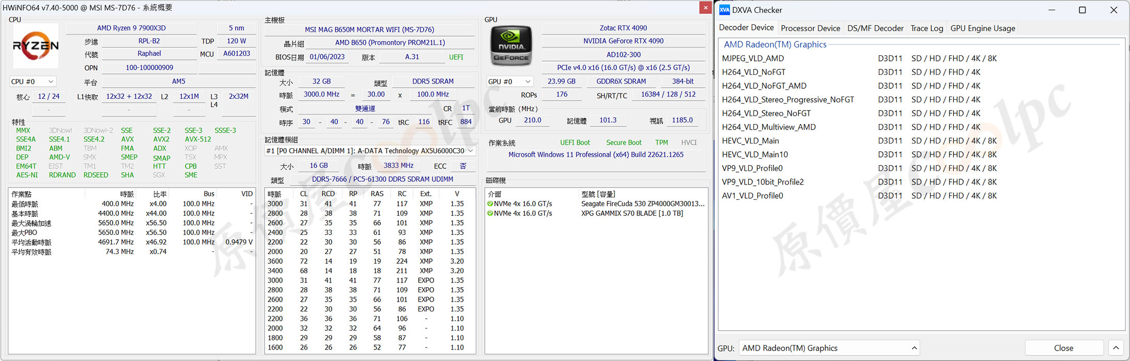The width and height of the screenshot is (1130, 361).
Task: Click the 120 W TDP value
Action: click(236, 41)
